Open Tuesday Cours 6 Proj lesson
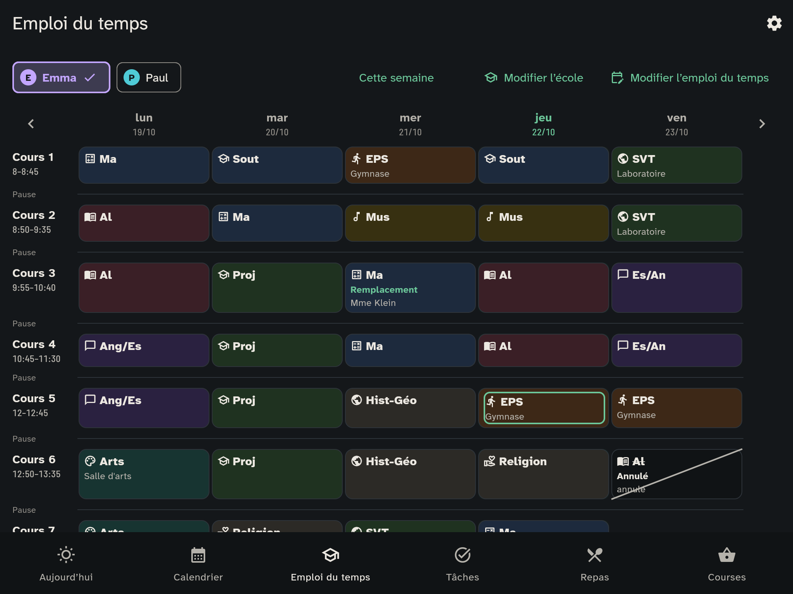Viewport: 793px width, 594px height. click(x=277, y=474)
